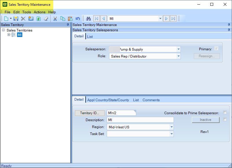Click the Reassign... button
This screenshot has width=232, height=168.
click(x=207, y=56)
